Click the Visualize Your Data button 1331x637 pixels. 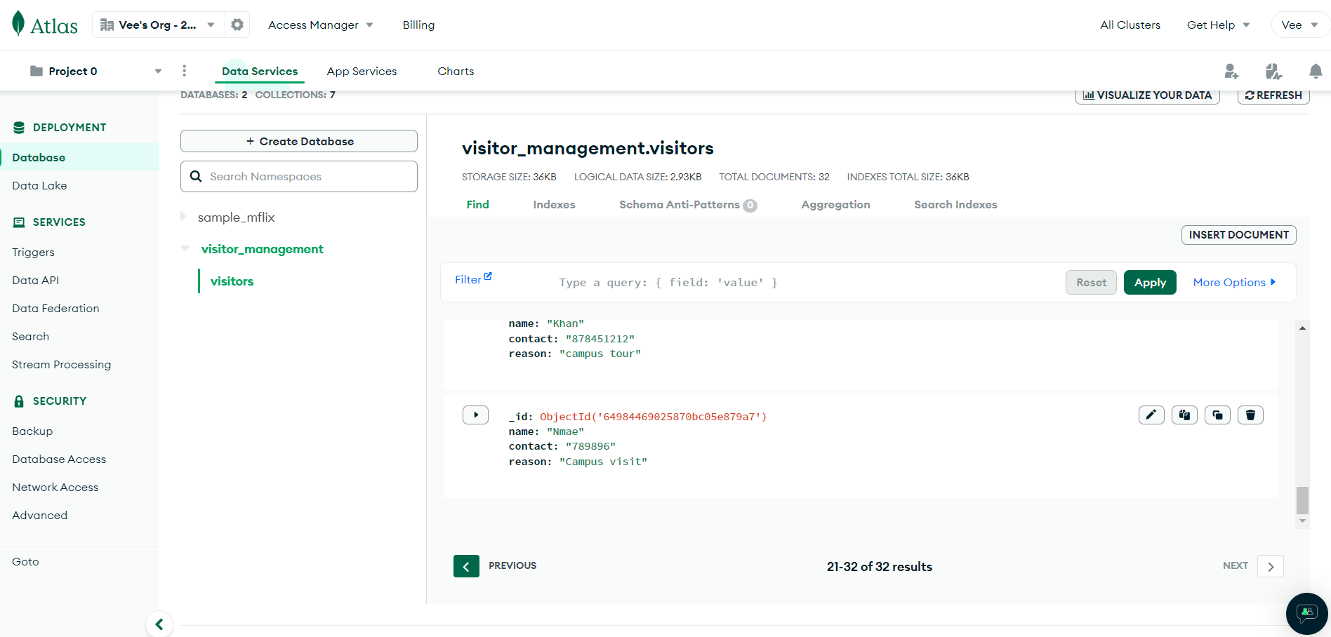pyautogui.click(x=1147, y=95)
